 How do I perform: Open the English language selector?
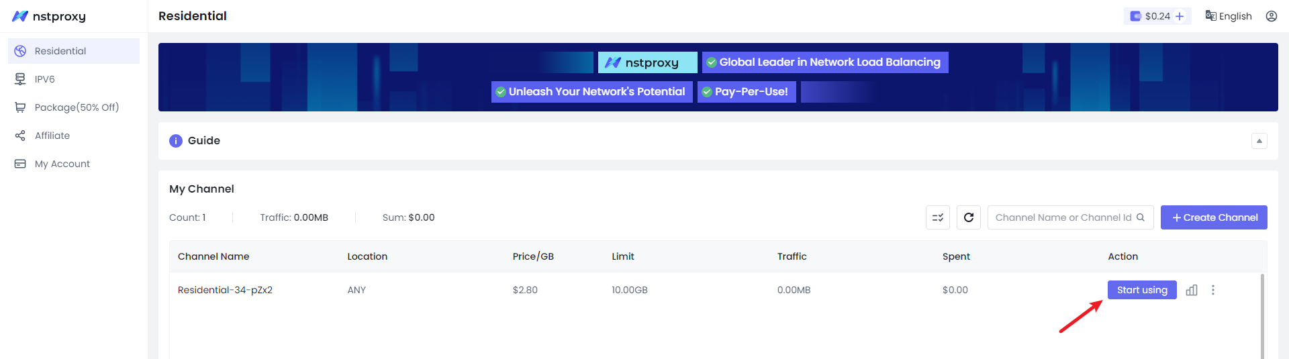tap(1229, 16)
